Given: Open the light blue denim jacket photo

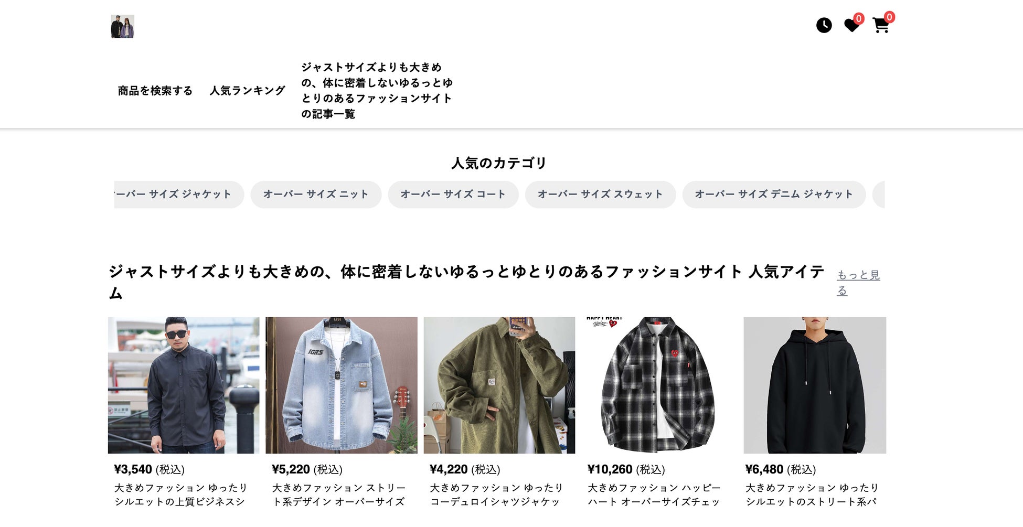Looking at the screenshot, I should click(342, 385).
